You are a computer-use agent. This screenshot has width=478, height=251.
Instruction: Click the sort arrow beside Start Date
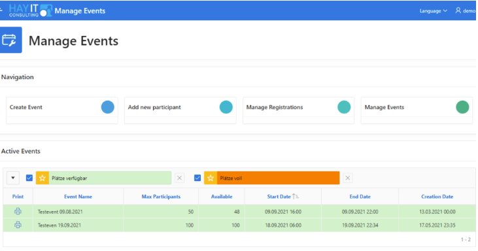[x=296, y=197]
